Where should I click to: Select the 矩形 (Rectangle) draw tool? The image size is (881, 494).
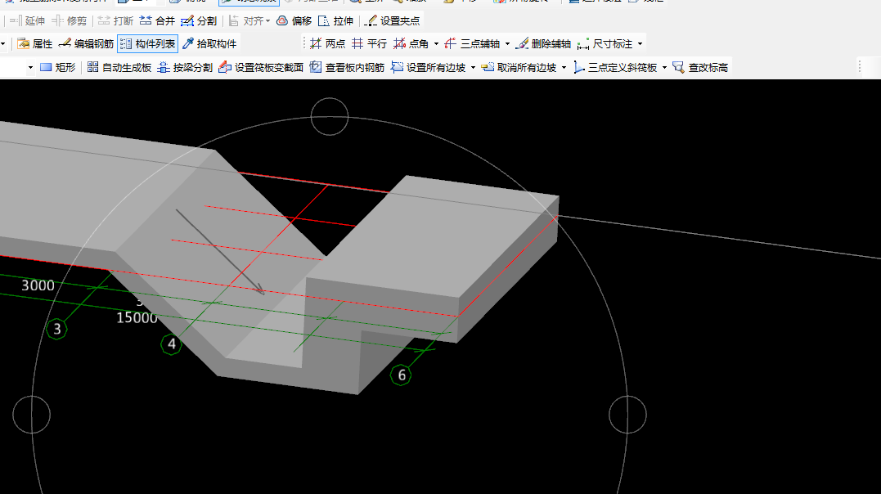(58, 67)
